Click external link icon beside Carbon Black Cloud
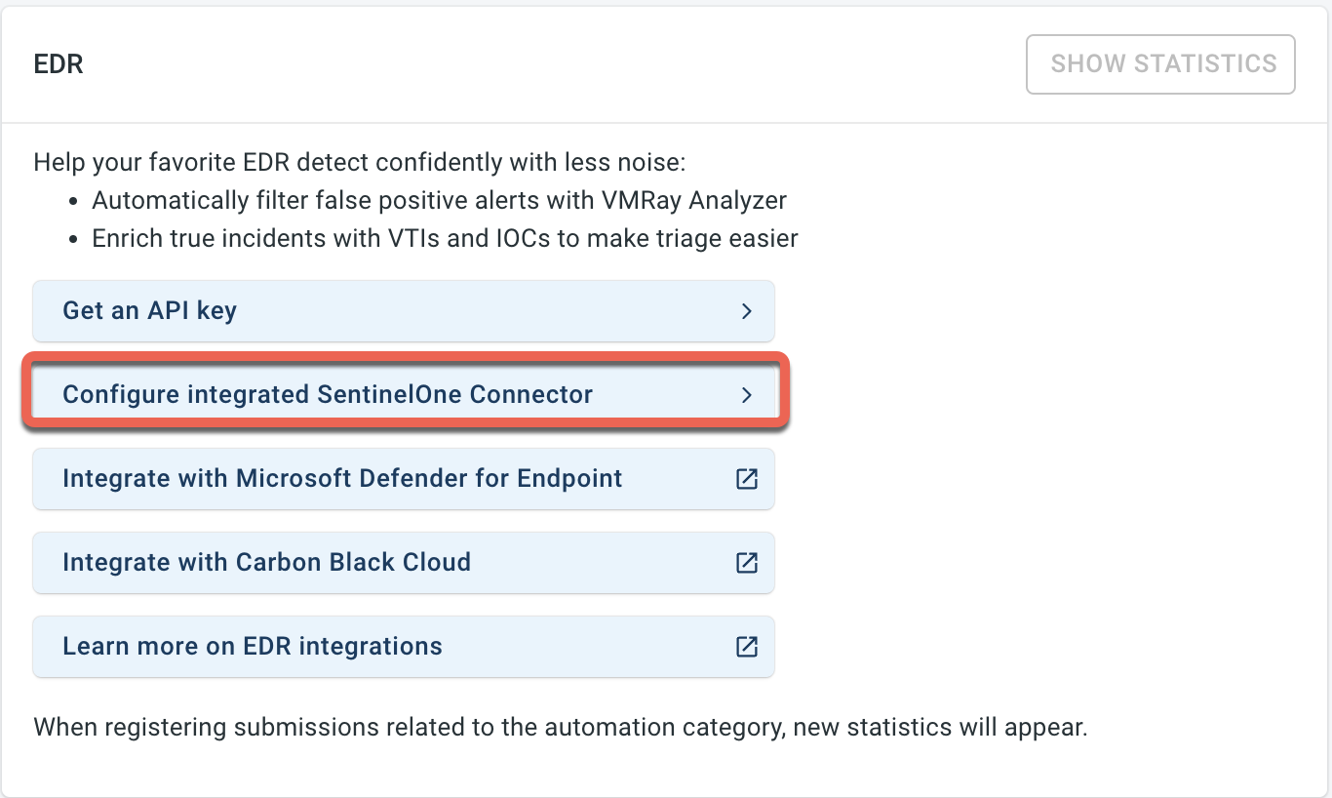The height and width of the screenshot is (798, 1332). point(747,563)
